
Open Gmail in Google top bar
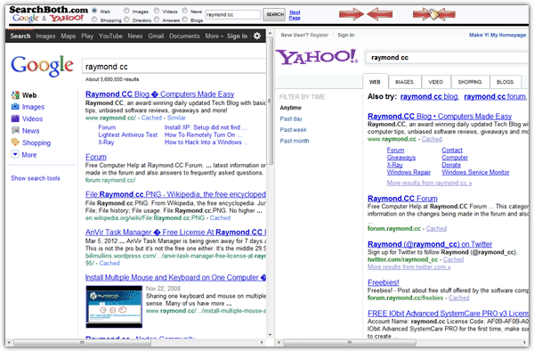pyautogui.click(x=156, y=36)
